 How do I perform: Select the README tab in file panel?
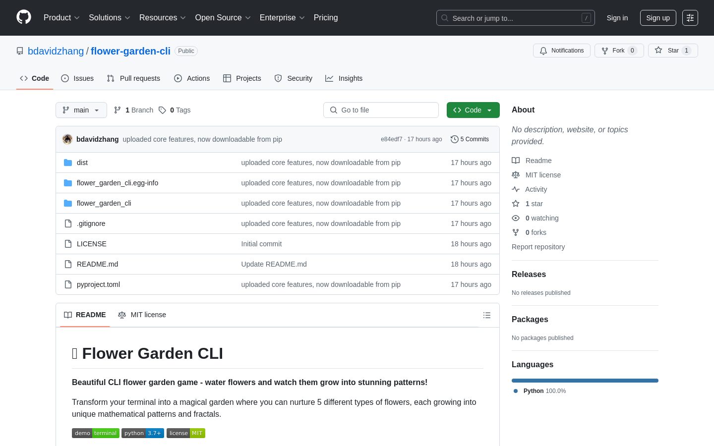pos(85,315)
